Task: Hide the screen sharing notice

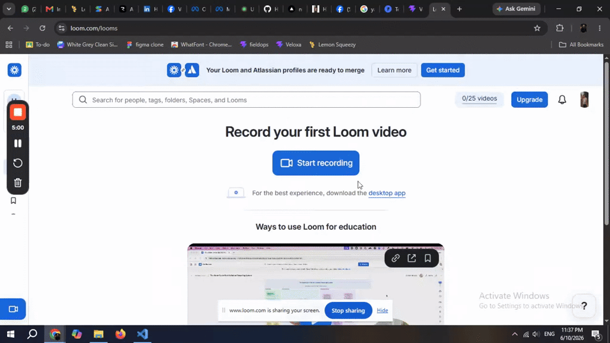Action: (x=382, y=310)
